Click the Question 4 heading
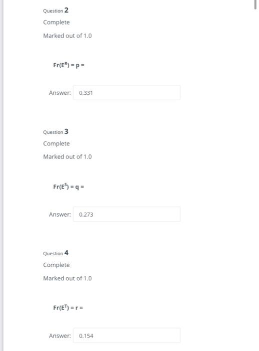 [56, 253]
